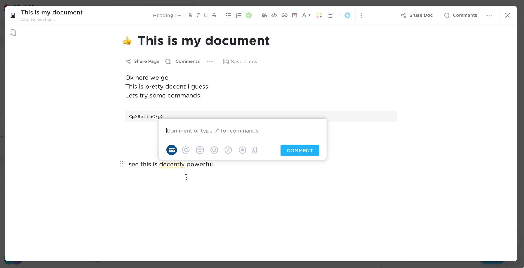The width and height of the screenshot is (524, 268).
Task: Apply block quote formatting
Action: [264, 15]
